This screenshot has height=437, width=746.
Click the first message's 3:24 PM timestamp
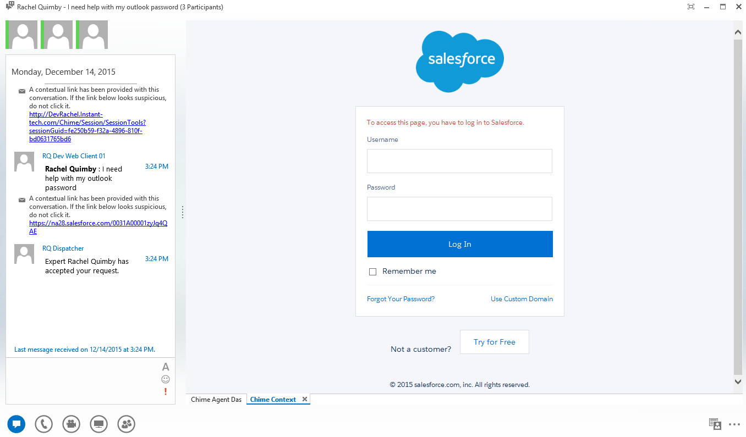(x=157, y=167)
